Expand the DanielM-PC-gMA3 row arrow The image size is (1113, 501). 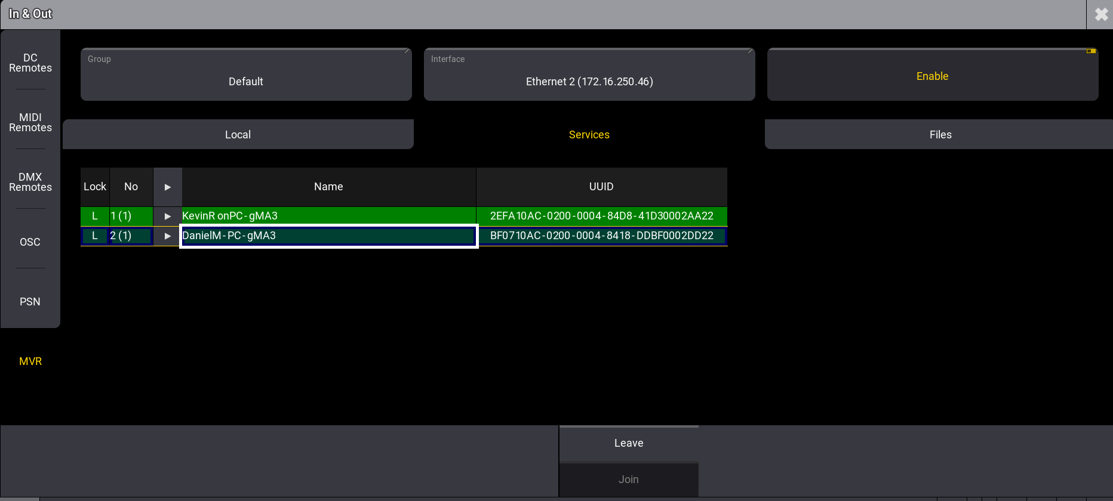point(168,236)
